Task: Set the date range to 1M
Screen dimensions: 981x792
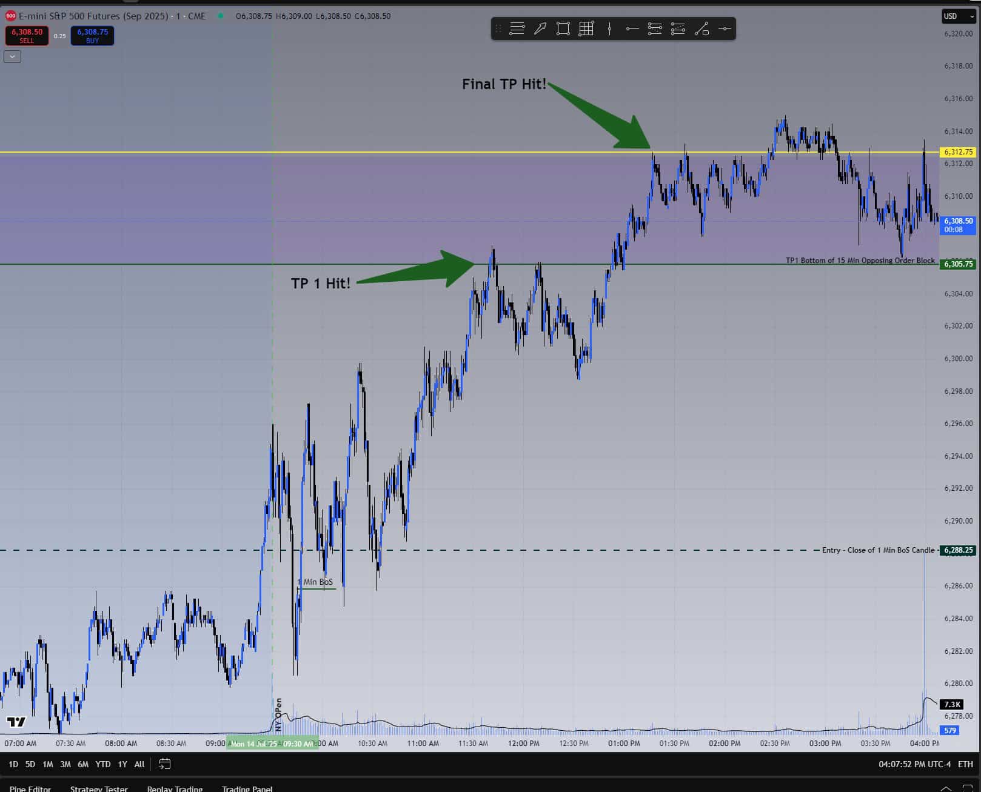Action: [x=48, y=764]
